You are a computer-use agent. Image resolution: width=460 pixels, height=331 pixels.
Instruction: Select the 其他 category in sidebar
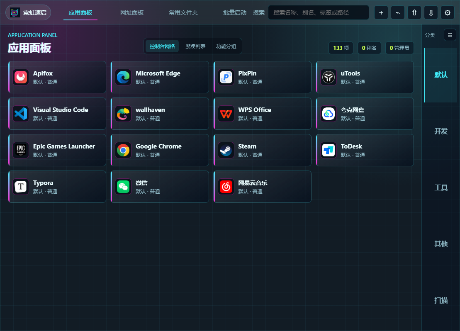point(441,244)
